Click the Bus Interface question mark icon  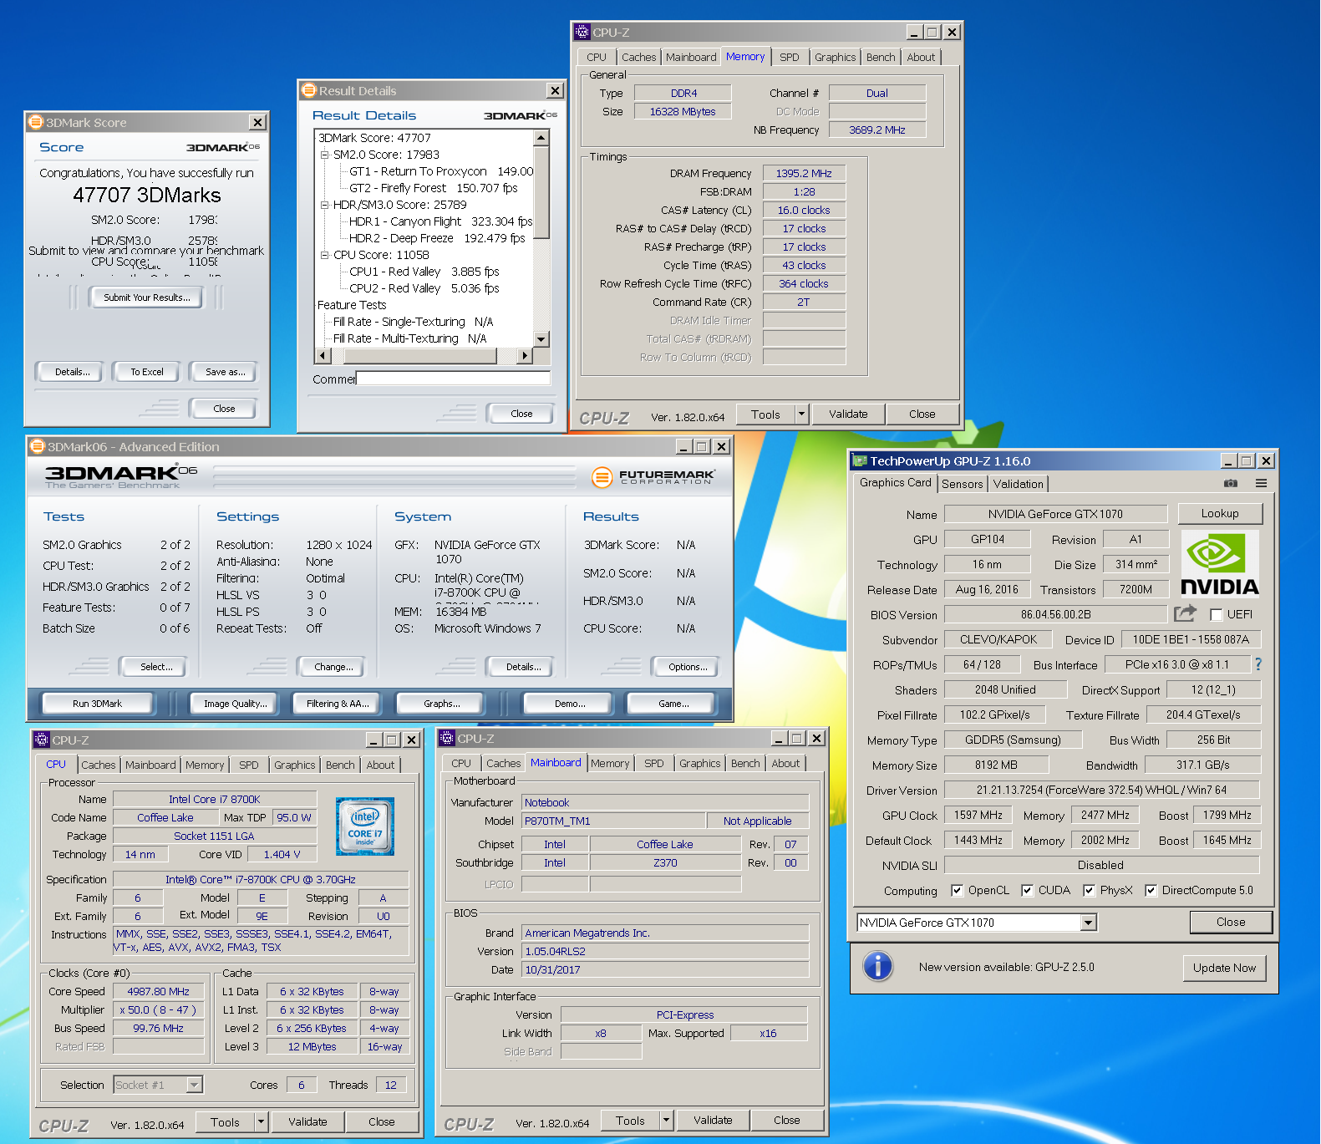pos(1257,664)
